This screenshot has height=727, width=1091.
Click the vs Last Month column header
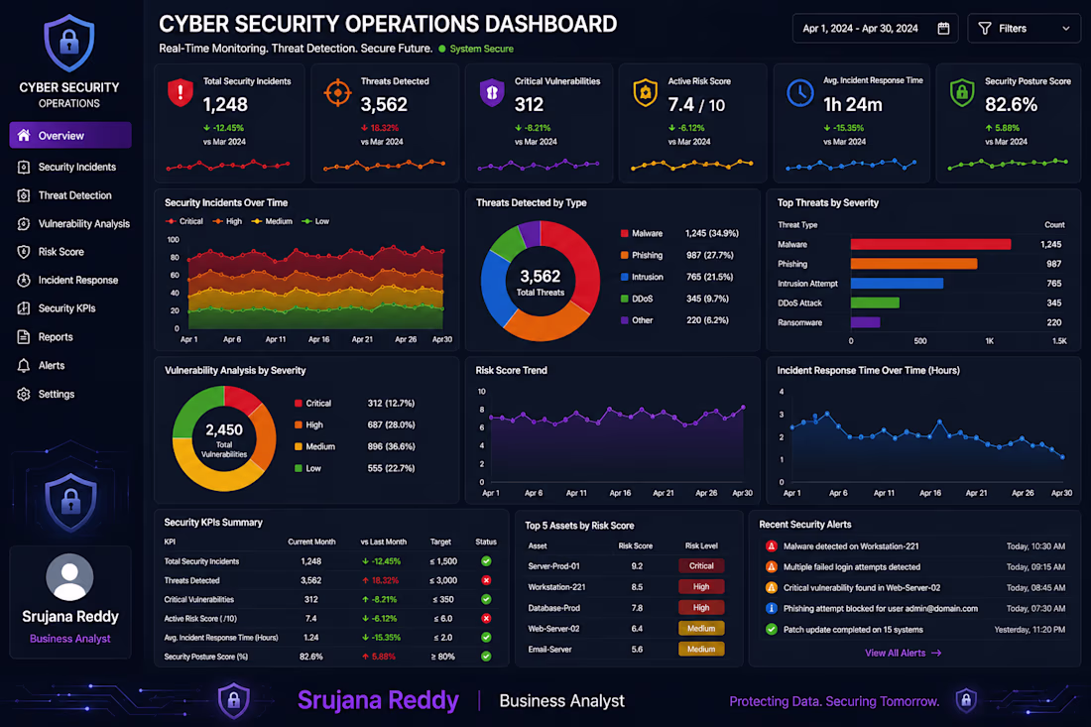(384, 542)
